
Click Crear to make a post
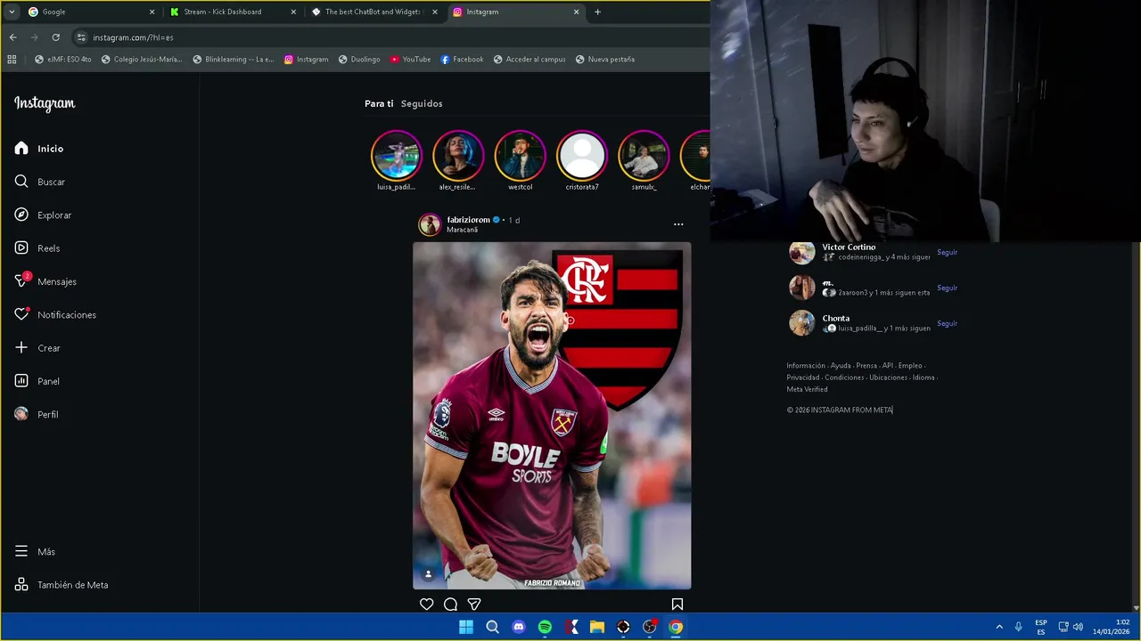37,348
